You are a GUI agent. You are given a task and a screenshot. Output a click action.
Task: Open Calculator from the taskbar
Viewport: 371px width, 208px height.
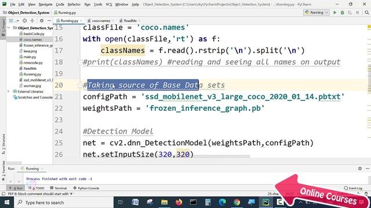pos(208,202)
